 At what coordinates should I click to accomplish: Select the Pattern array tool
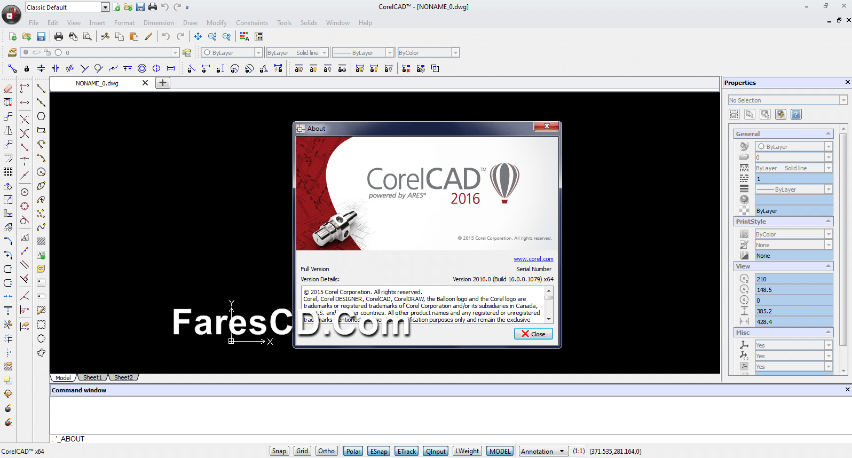pyautogui.click(x=8, y=172)
